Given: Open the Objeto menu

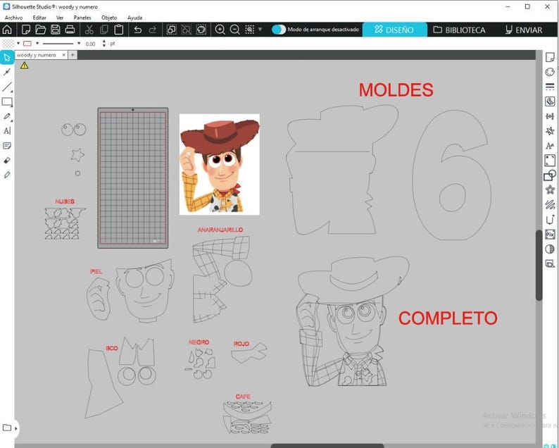Looking at the screenshot, I should pyautogui.click(x=109, y=18).
